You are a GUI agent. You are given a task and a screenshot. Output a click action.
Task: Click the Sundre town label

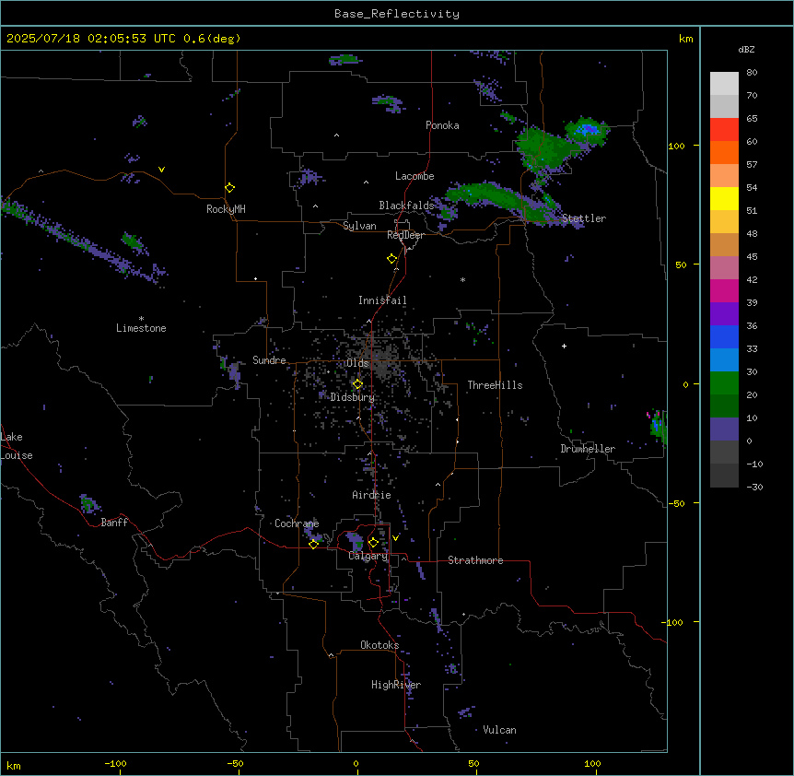tap(269, 360)
